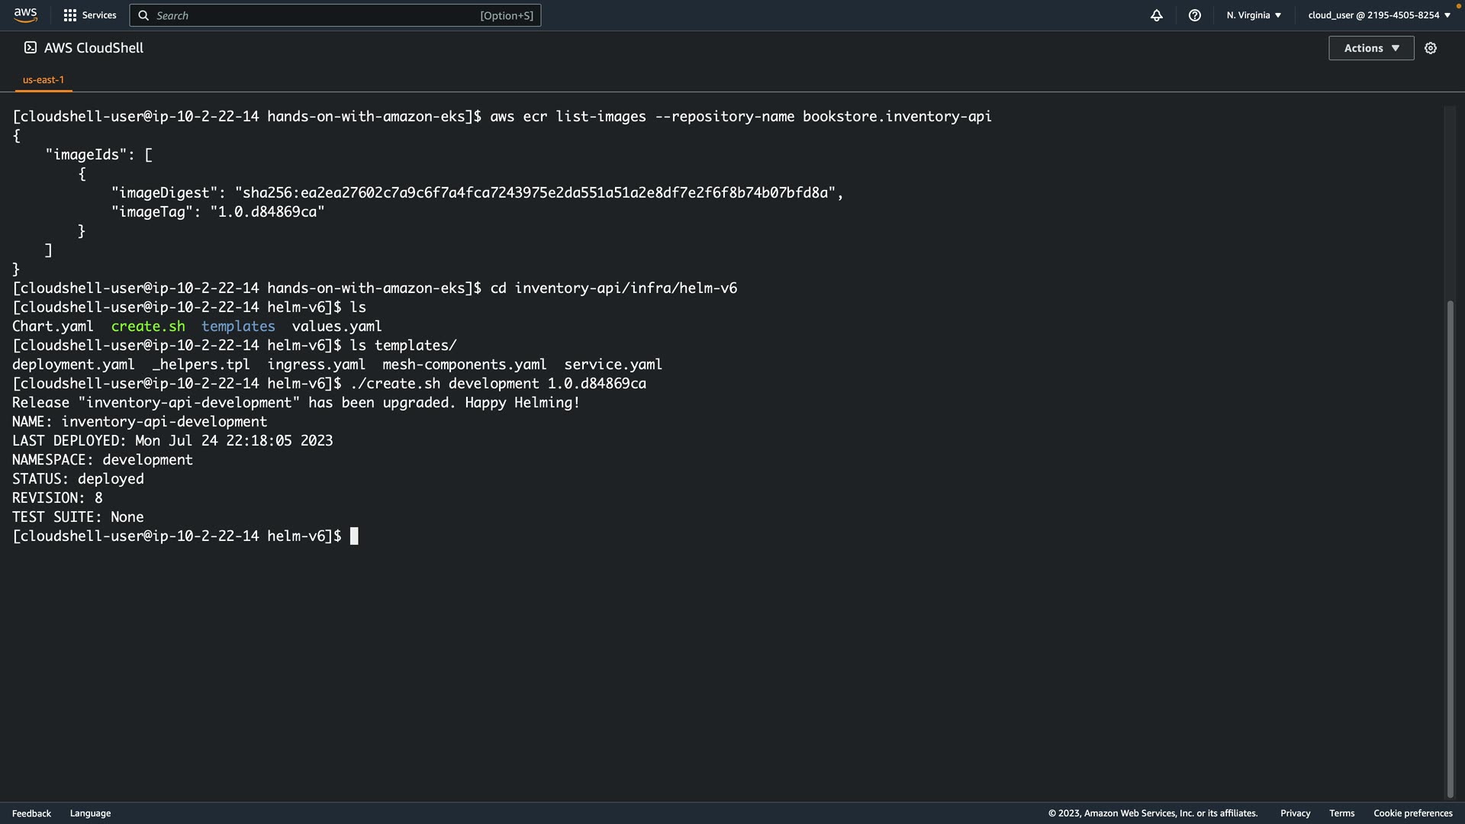
Task: Open the Services menu label
Action: coord(99,15)
